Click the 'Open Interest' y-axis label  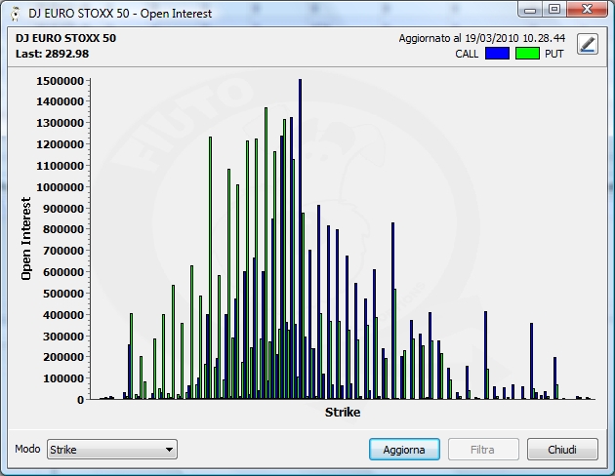[x=26, y=239]
